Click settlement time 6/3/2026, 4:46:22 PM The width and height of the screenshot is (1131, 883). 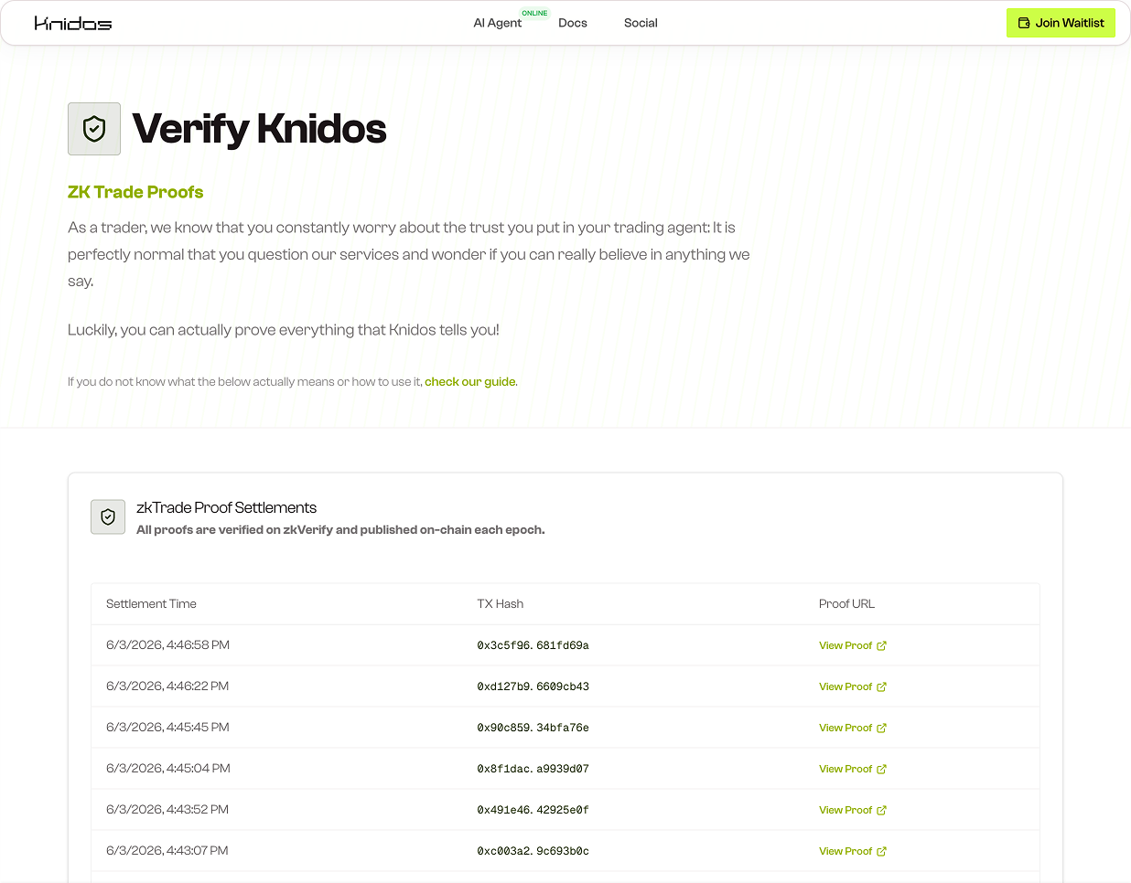tap(167, 686)
